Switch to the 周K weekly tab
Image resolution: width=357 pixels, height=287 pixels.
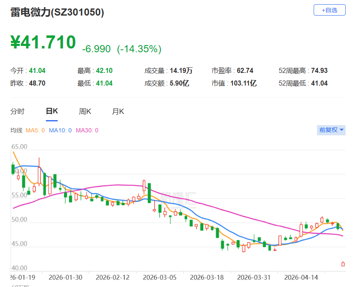click(85, 111)
